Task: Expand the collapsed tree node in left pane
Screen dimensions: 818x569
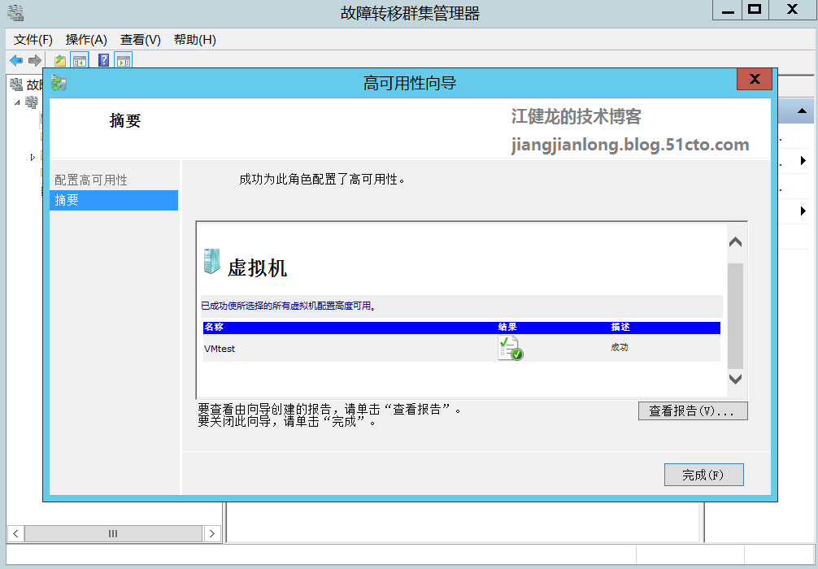Action: click(x=33, y=157)
